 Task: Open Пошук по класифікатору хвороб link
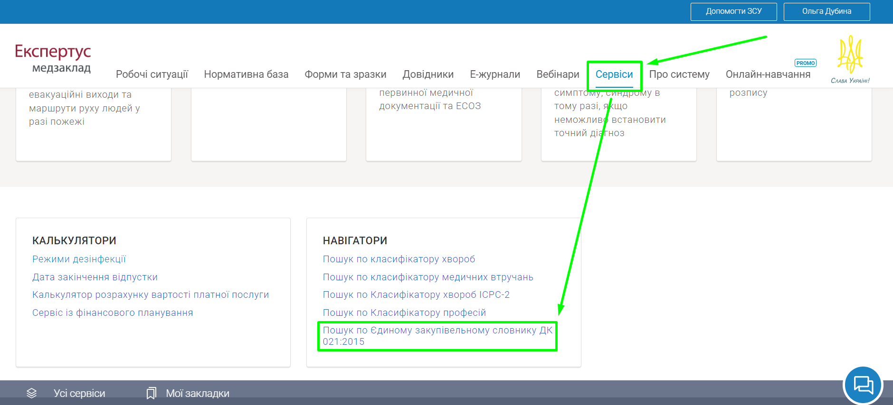point(399,259)
